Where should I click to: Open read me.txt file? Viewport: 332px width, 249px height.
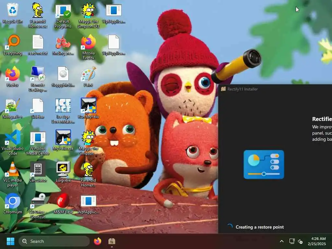[x=38, y=45]
